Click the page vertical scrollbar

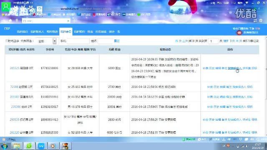coord(266,68)
